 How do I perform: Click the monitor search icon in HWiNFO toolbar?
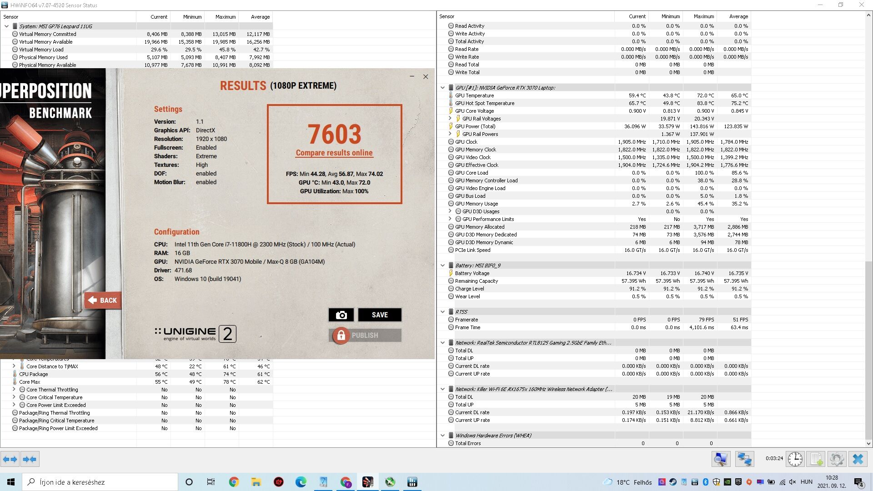point(721,459)
